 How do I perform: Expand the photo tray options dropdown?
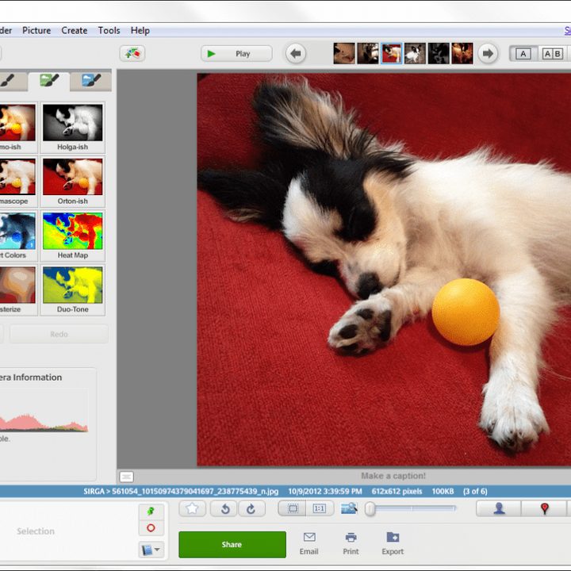[151, 549]
